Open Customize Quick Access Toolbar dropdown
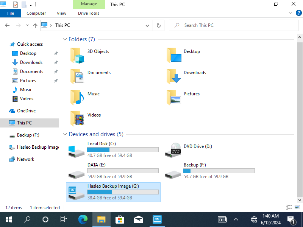Image resolution: width=303 pixels, height=227 pixels. point(31,5)
